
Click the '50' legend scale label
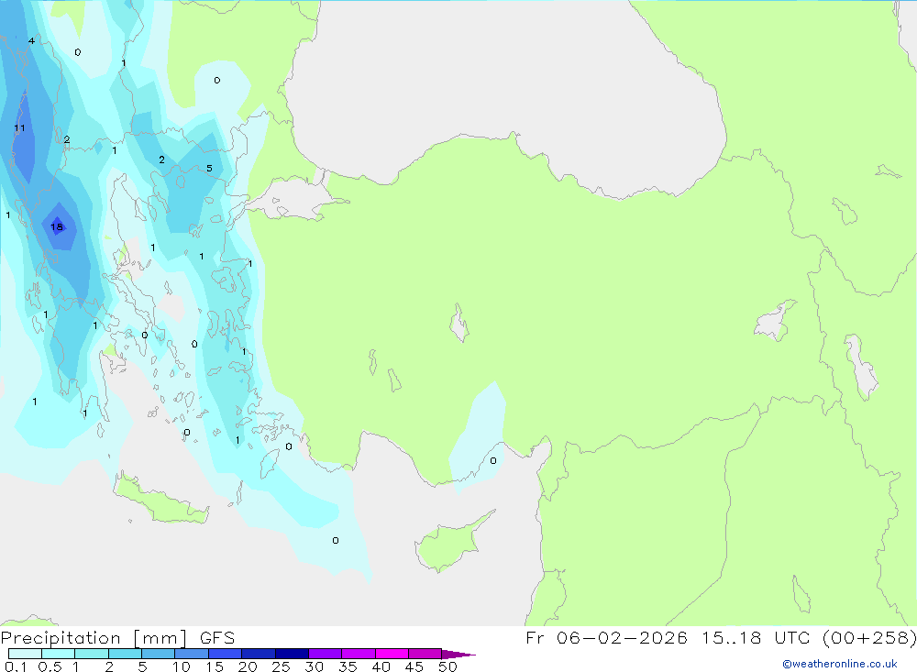447,666
